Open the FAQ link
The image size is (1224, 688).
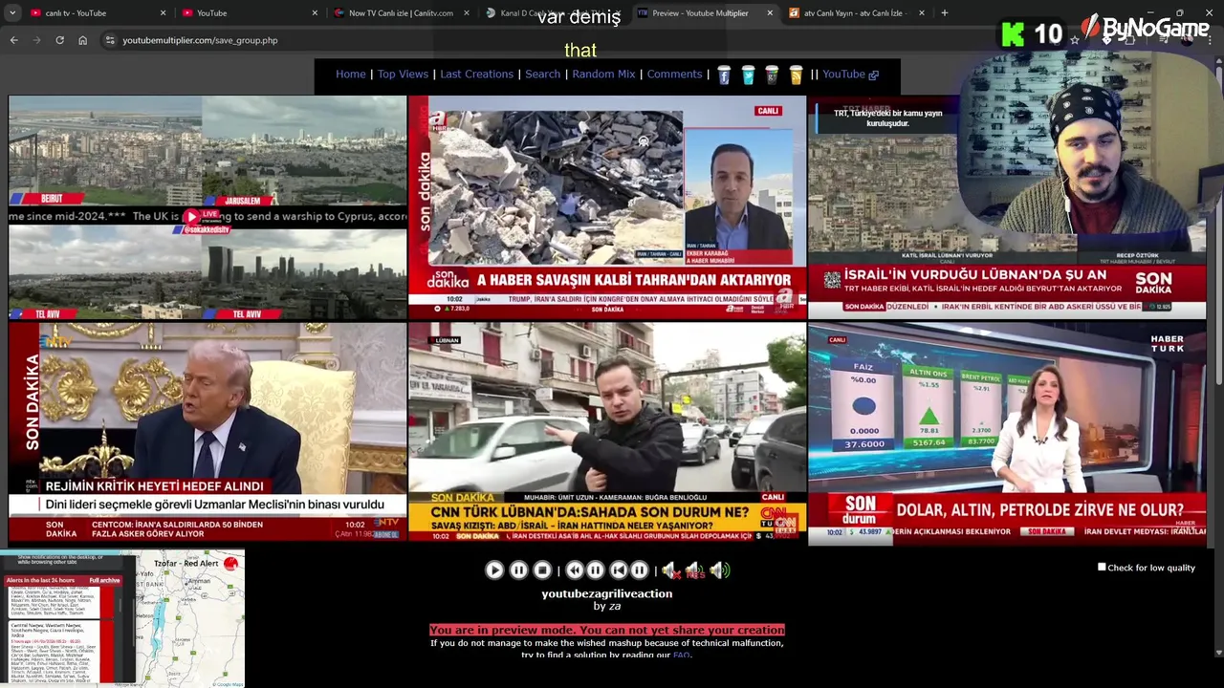[681, 656]
